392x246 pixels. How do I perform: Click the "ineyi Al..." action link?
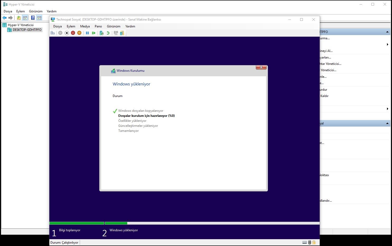tap(326, 51)
